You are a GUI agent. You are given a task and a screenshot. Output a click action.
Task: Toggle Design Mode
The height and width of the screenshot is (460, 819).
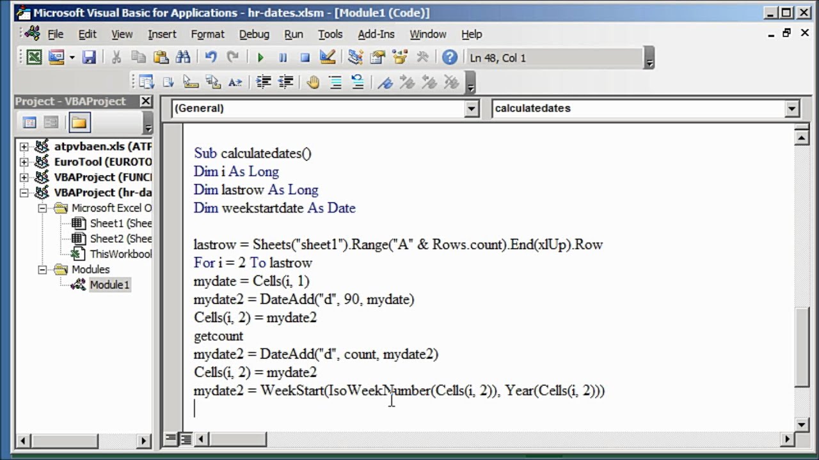[328, 57]
